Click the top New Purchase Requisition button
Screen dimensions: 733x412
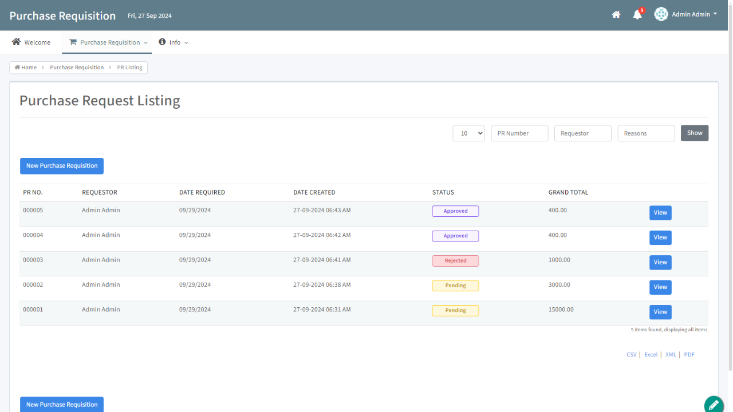pos(62,166)
